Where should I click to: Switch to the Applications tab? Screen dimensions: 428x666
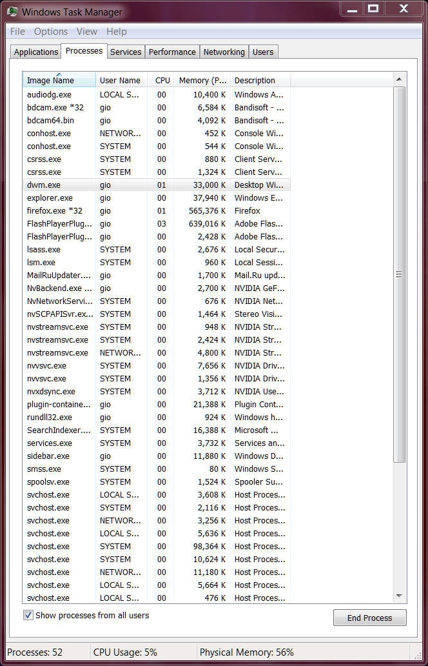(35, 52)
